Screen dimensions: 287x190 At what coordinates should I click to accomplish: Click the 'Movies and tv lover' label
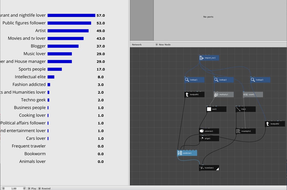[27, 38]
